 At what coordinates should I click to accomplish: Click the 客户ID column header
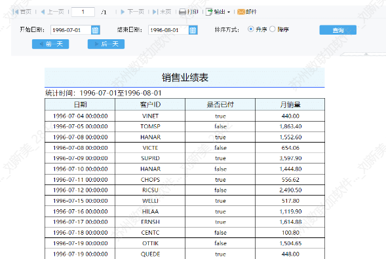[x=150, y=105]
